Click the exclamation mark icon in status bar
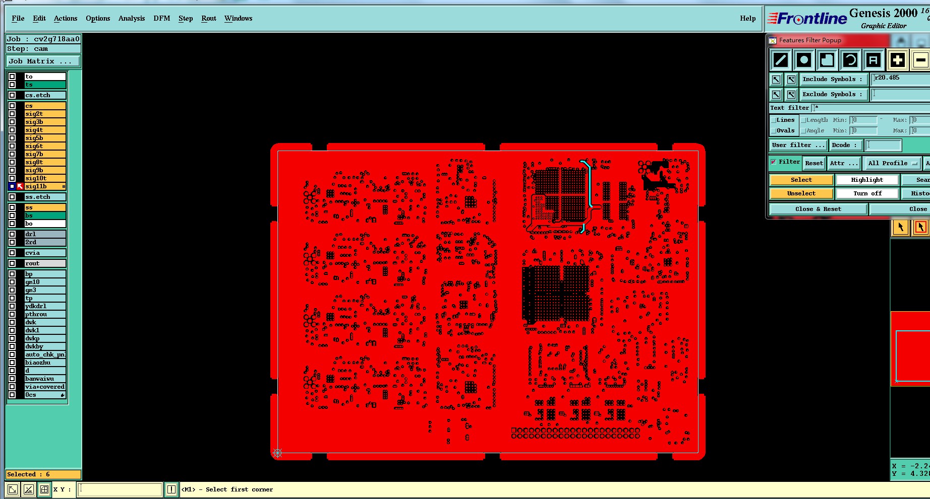The height and width of the screenshot is (499, 930). tap(171, 489)
